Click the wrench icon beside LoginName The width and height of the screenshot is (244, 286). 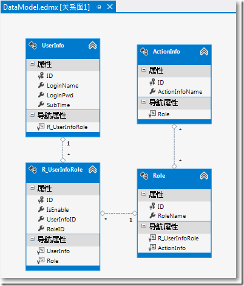(x=41, y=85)
